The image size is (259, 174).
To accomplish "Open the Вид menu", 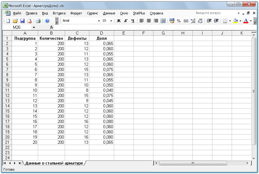I will point(45,13).
